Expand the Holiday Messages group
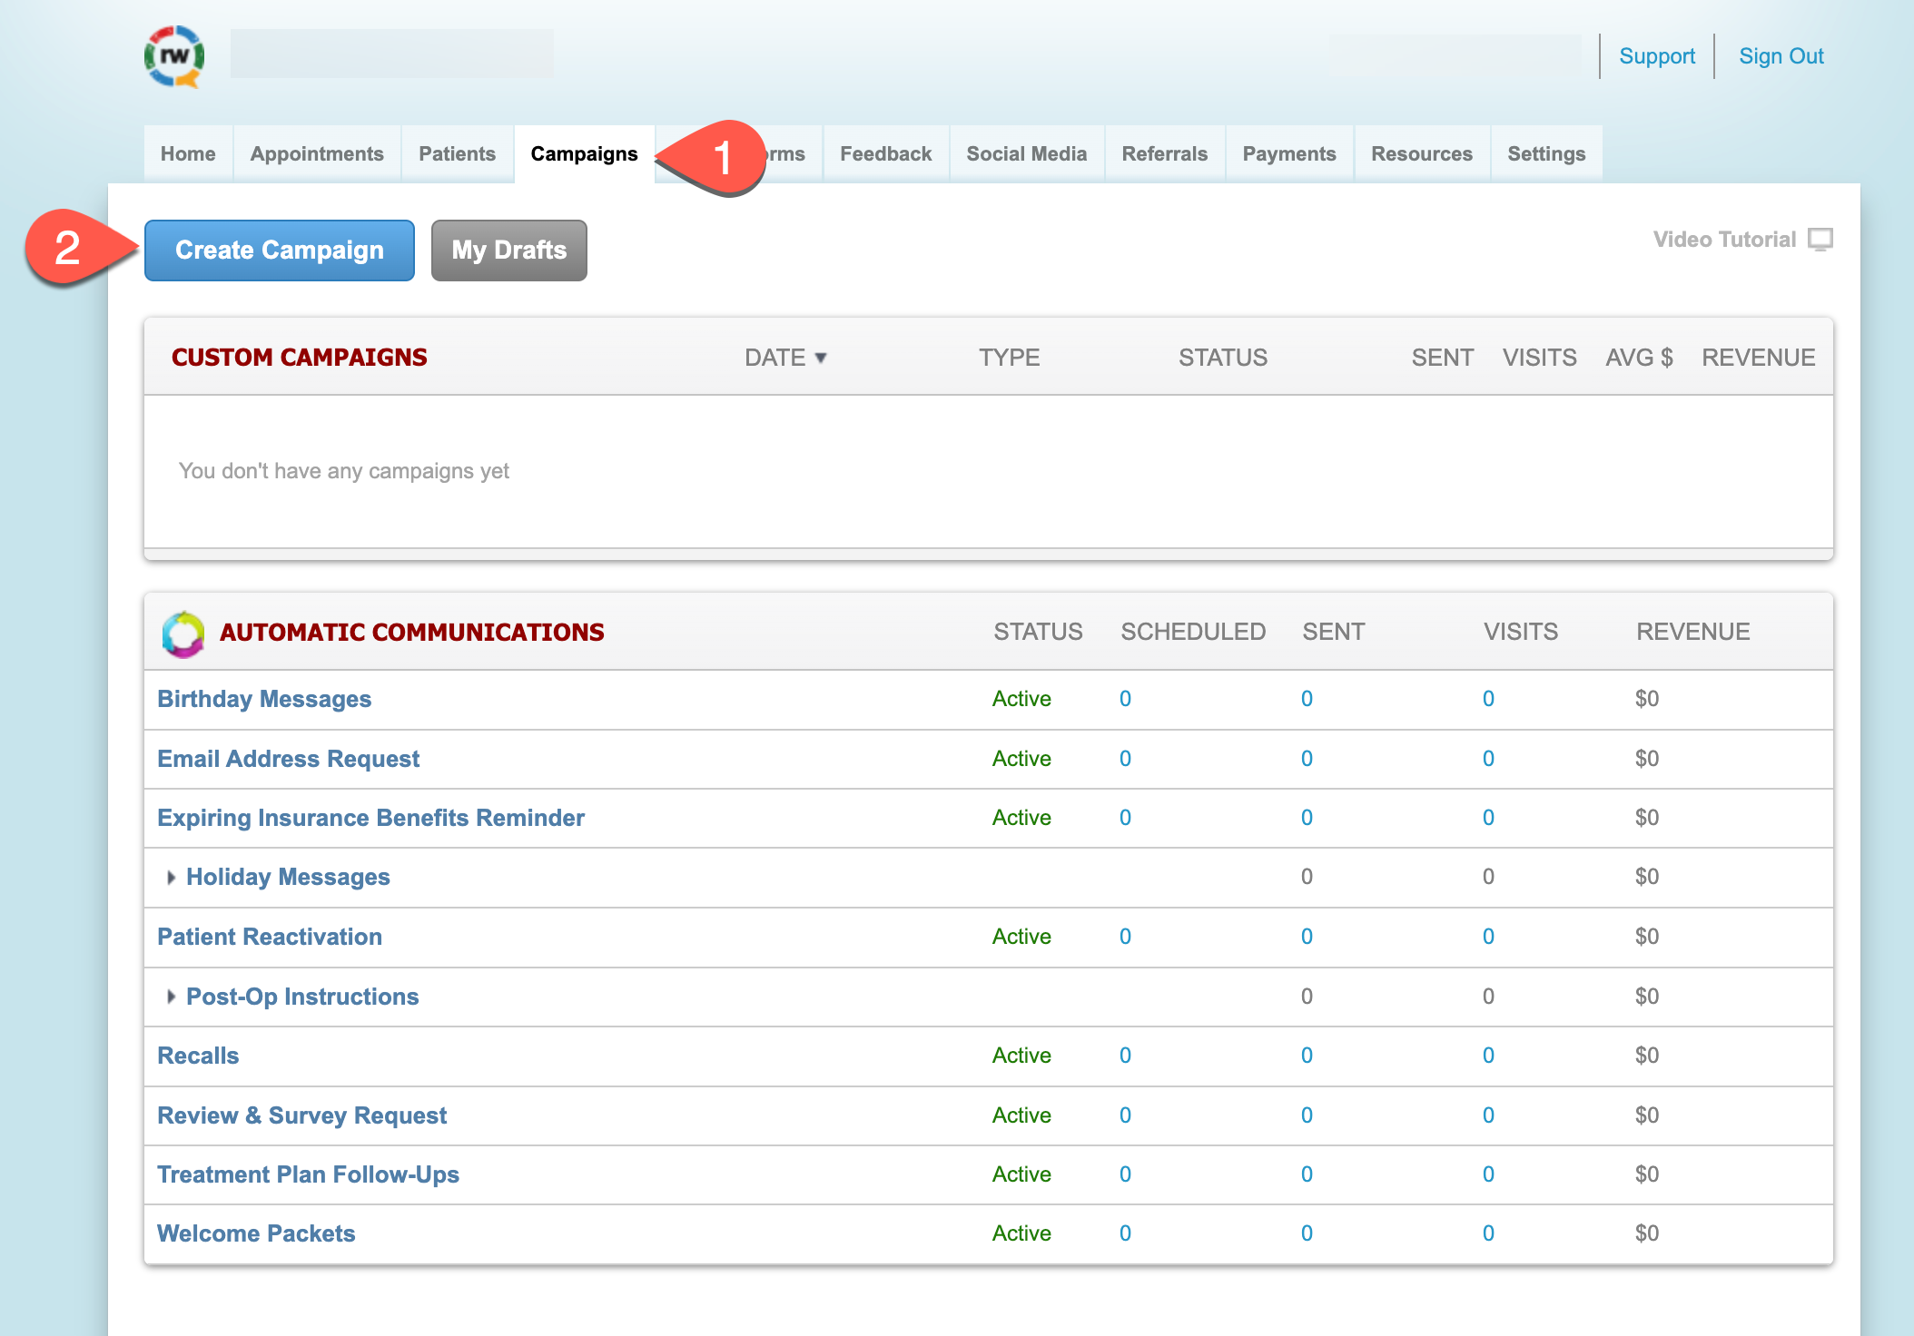The height and width of the screenshot is (1336, 1914). pos(171,878)
